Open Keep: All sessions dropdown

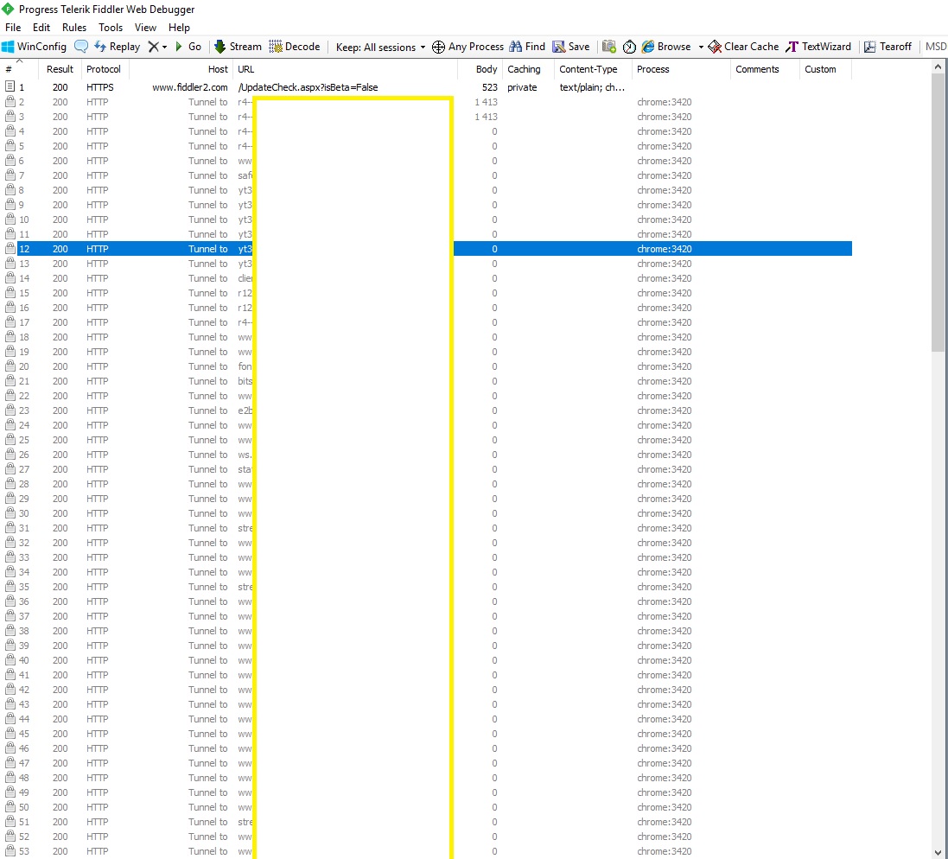tap(380, 48)
